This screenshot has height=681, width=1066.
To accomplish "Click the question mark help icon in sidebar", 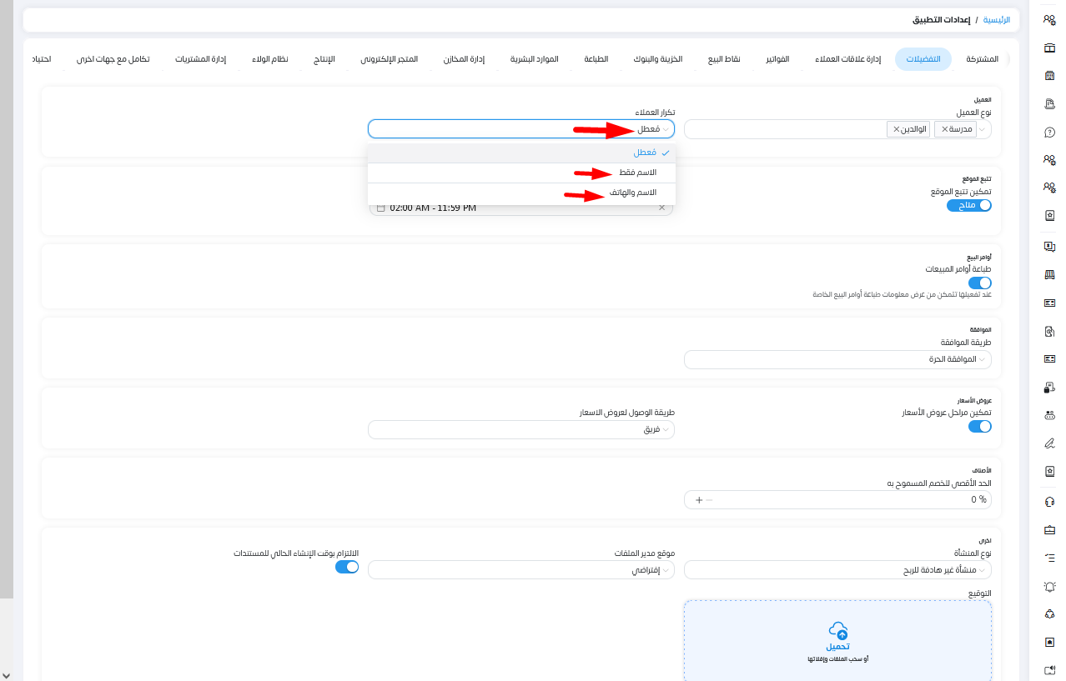I will [1049, 132].
